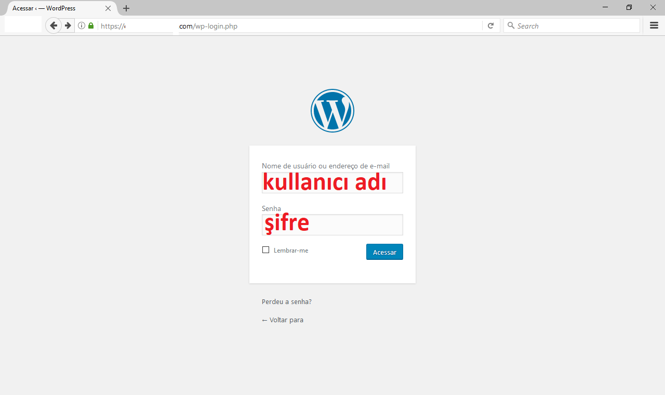Click the Acessar login button
665x395 pixels.
pos(384,252)
